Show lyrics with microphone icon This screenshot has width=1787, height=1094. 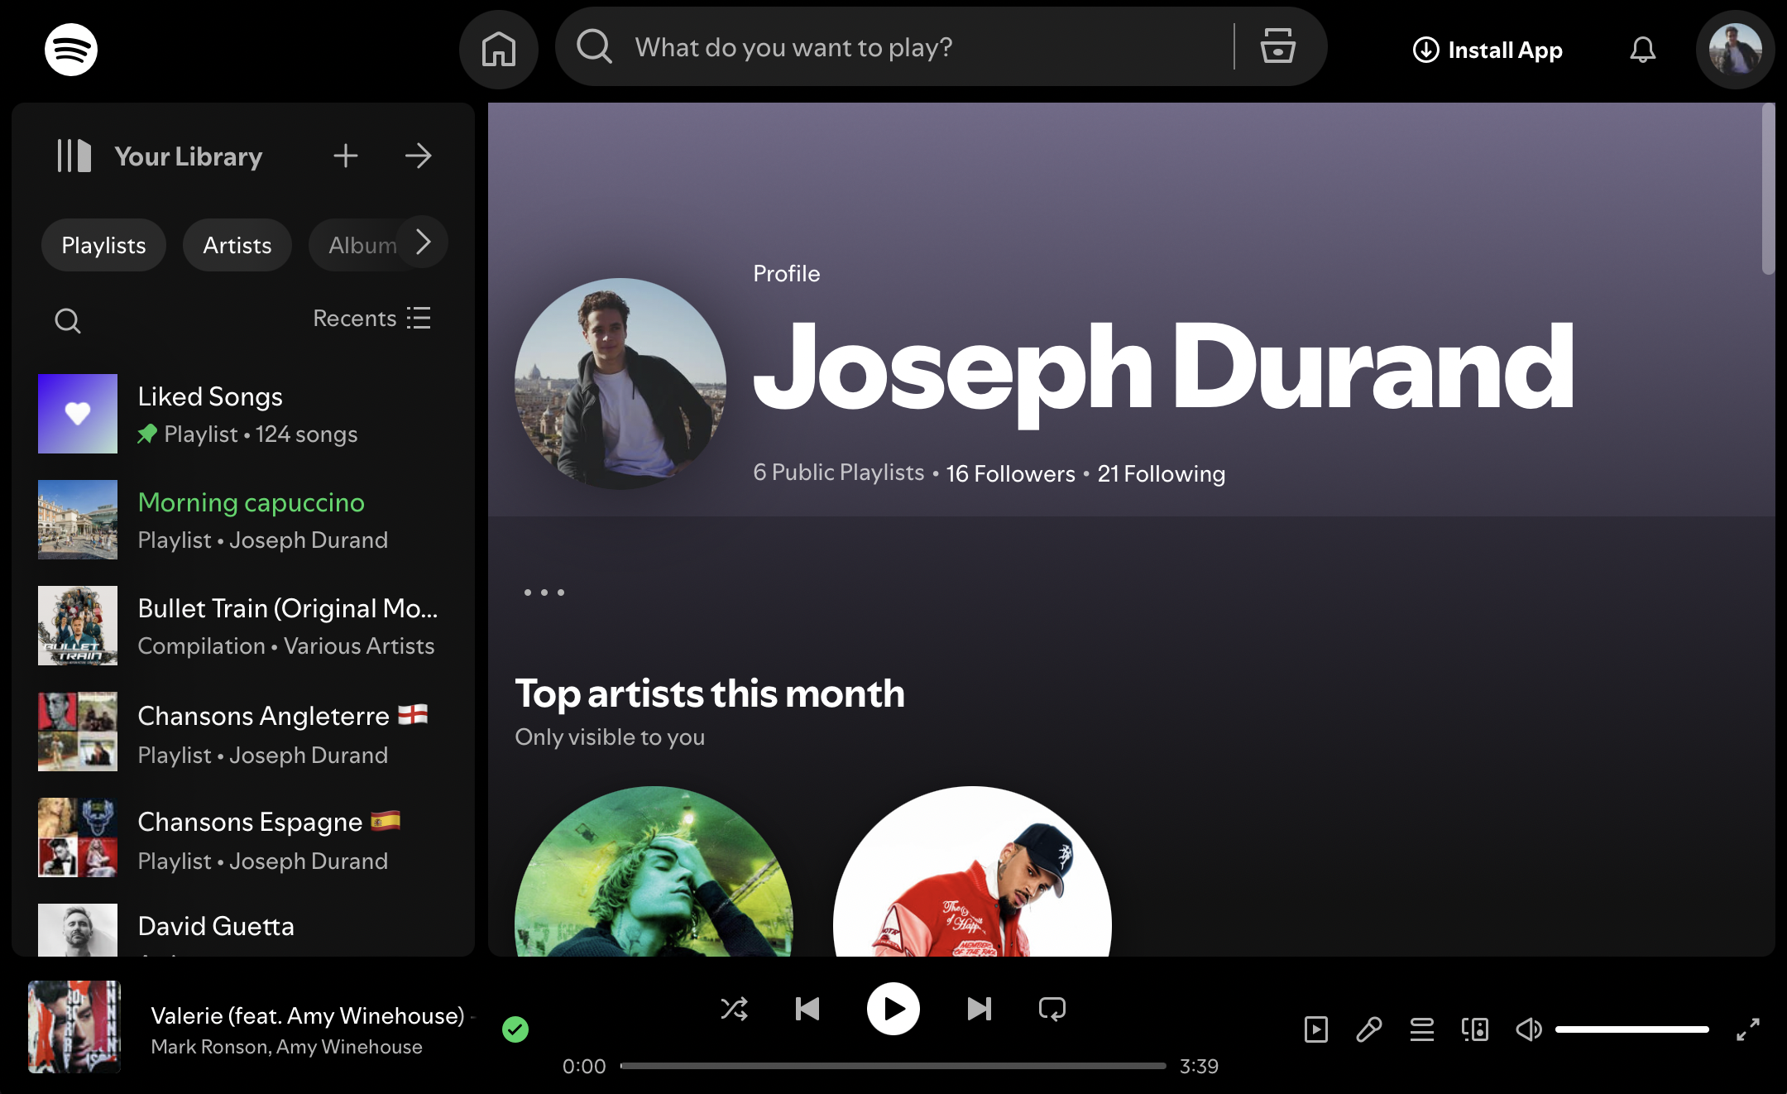1369,1029
